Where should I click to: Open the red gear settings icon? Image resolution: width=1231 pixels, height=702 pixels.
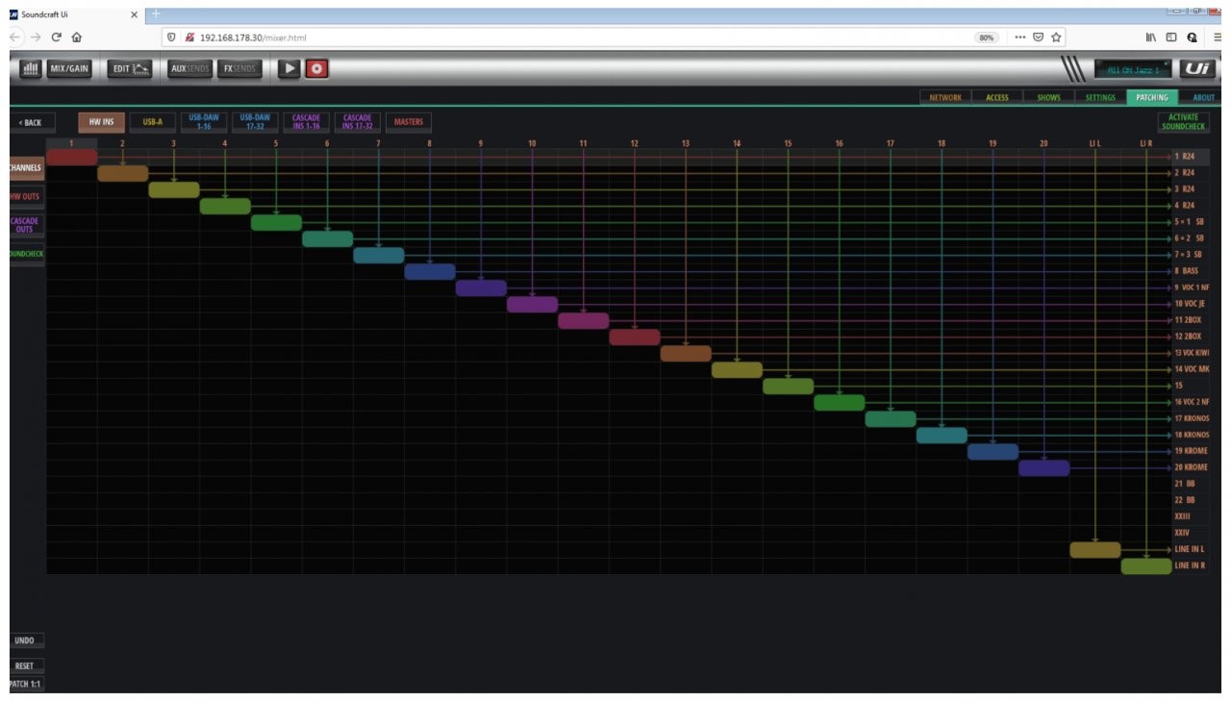[317, 69]
